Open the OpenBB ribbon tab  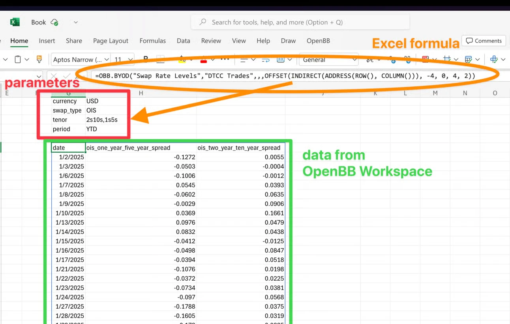318,41
